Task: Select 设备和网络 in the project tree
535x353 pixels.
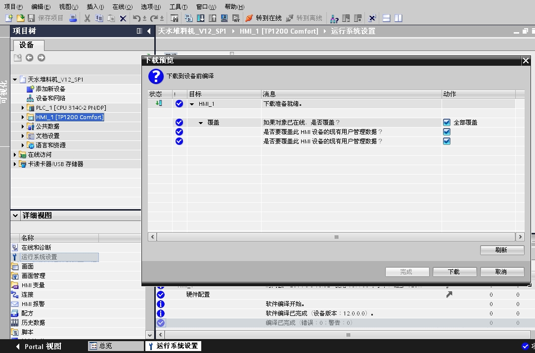Action: pyautogui.click(x=50, y=98)
